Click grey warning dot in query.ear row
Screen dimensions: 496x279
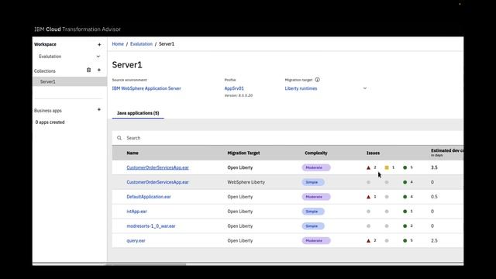click(387, 240)
